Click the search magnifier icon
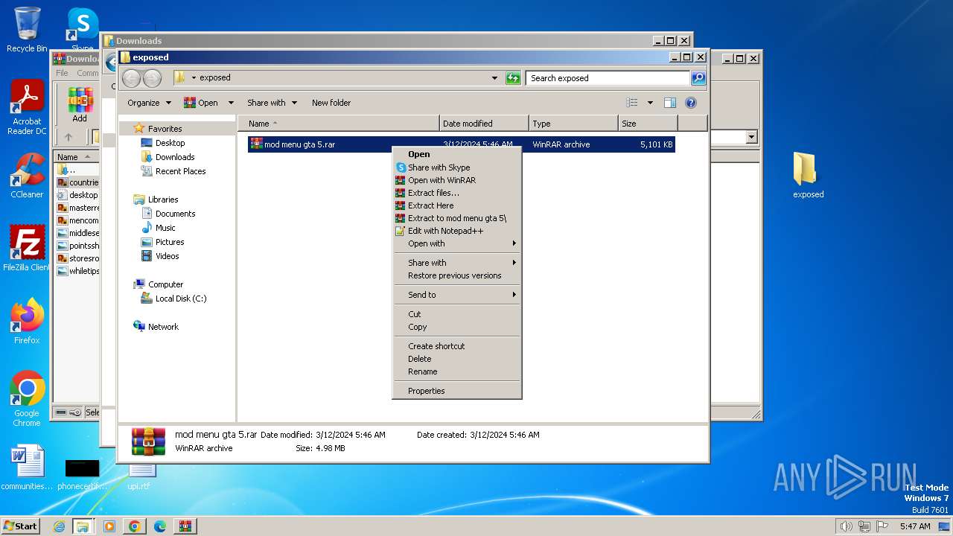 point(698,78)
